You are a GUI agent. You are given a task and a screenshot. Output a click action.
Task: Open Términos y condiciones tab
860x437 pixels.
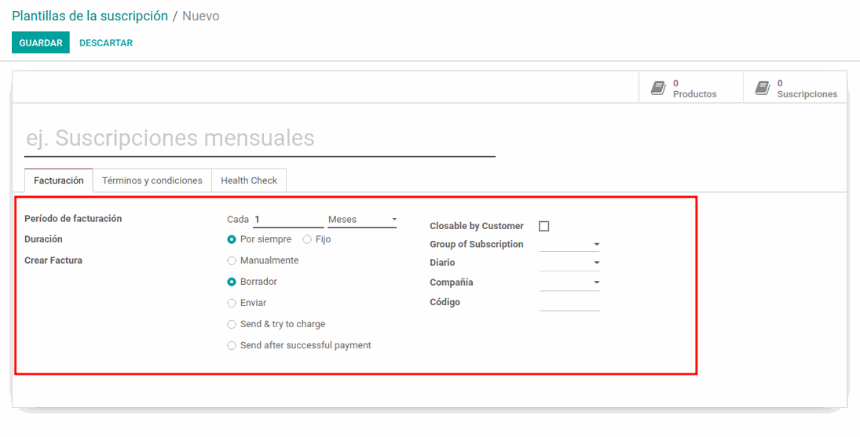coord(152,180)
